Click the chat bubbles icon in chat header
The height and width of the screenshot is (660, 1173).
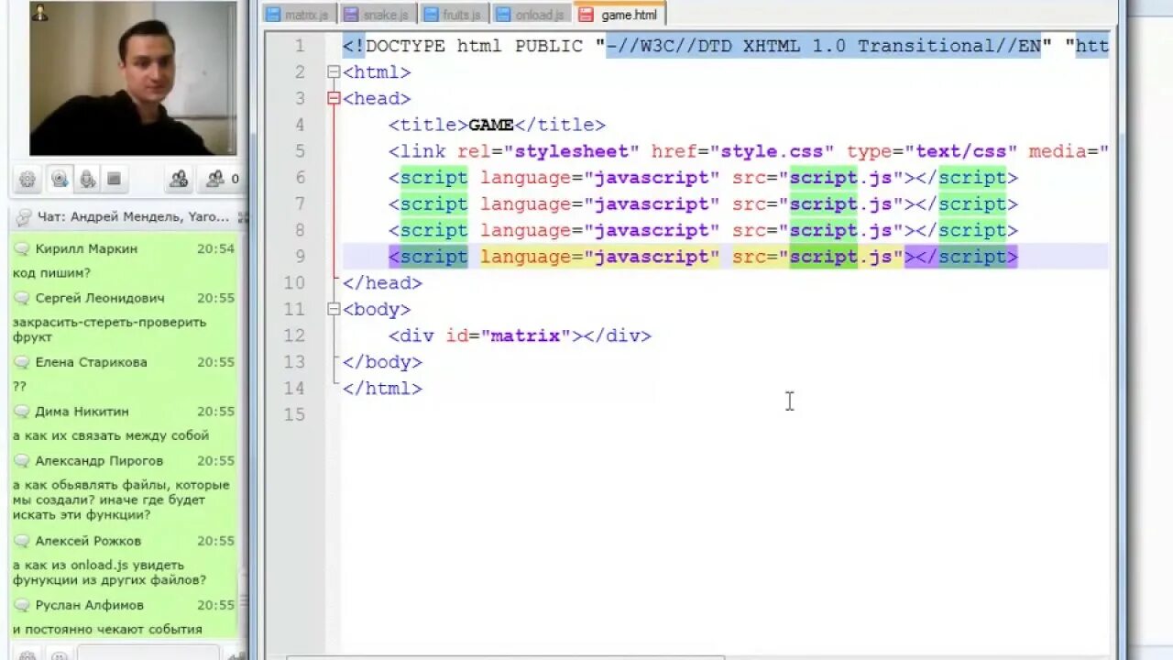pyautogui.click(x=25, y=217)
